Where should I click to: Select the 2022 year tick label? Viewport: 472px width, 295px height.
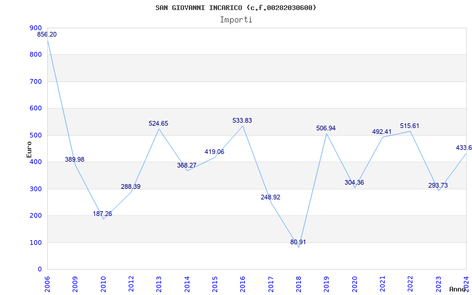pos(410,283)
